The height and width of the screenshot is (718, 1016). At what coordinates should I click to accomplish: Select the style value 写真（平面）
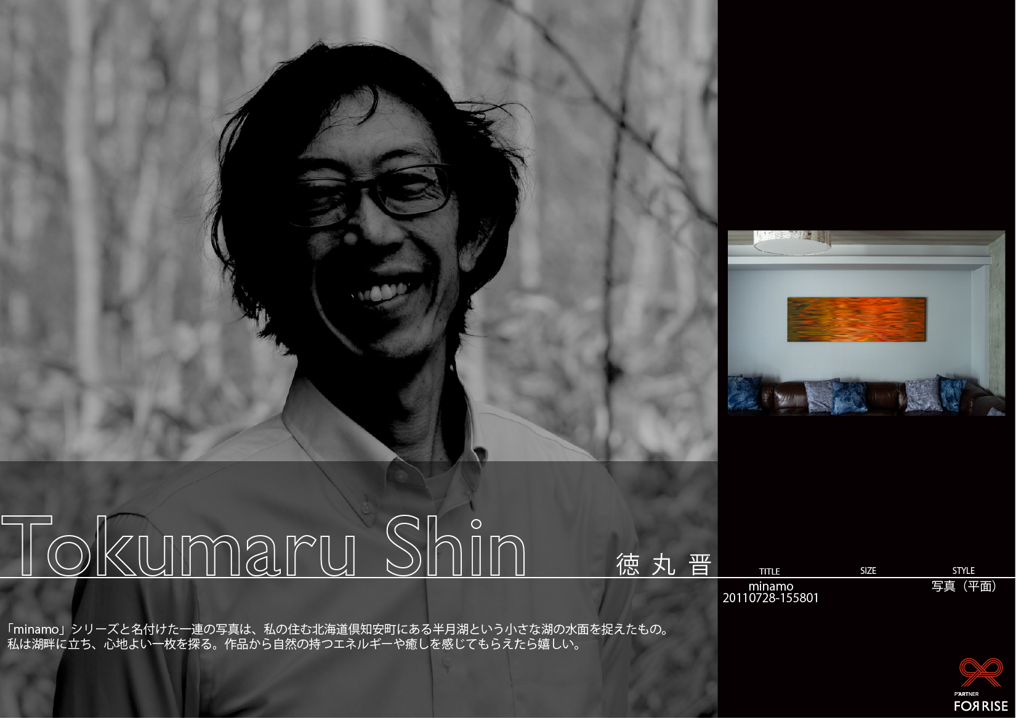964,586
